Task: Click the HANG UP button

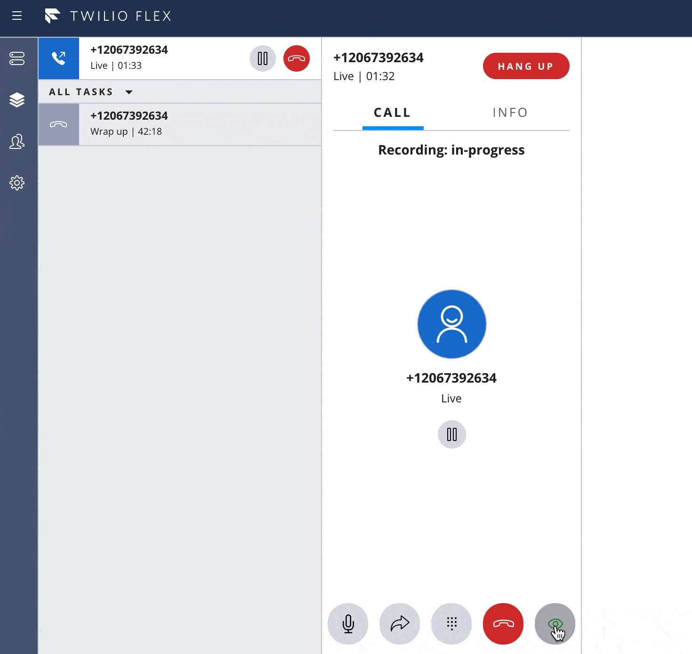Action: (x=526, y=66)
